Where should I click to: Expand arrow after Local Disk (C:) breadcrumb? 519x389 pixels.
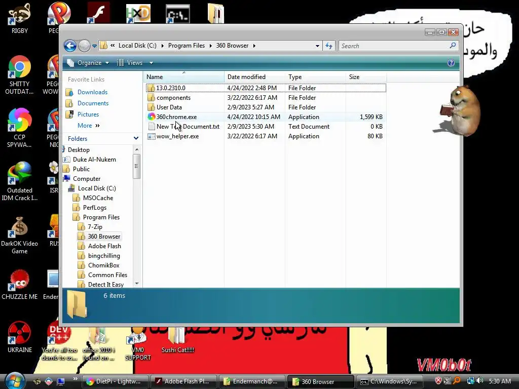pos(163,46)
